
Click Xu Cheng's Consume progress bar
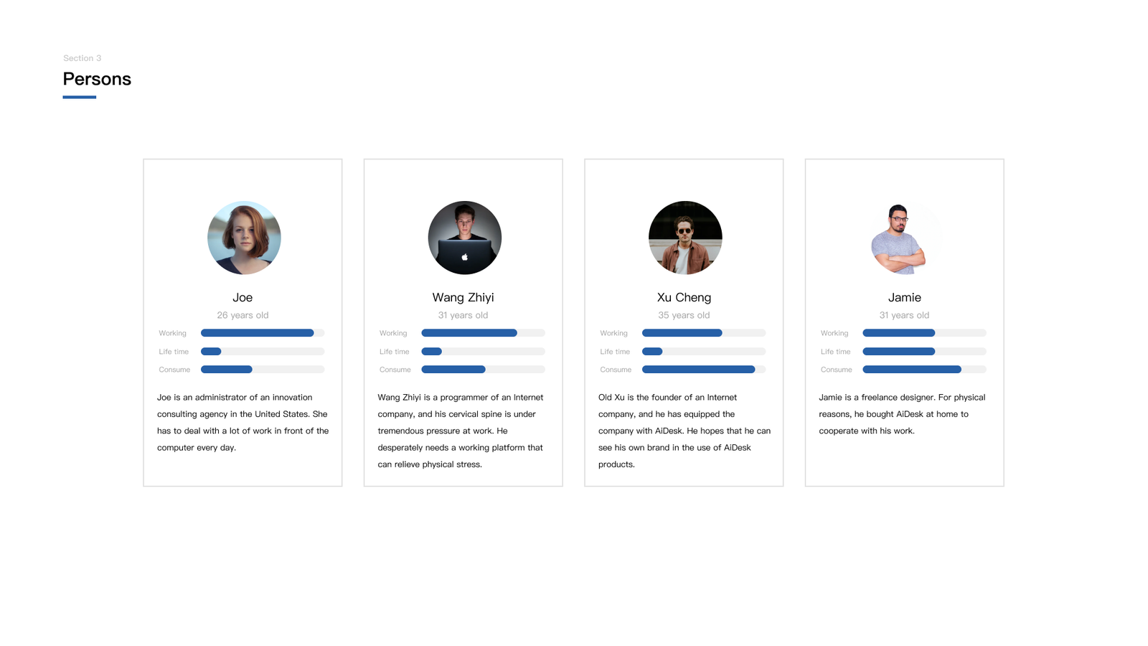coord(704,370)
